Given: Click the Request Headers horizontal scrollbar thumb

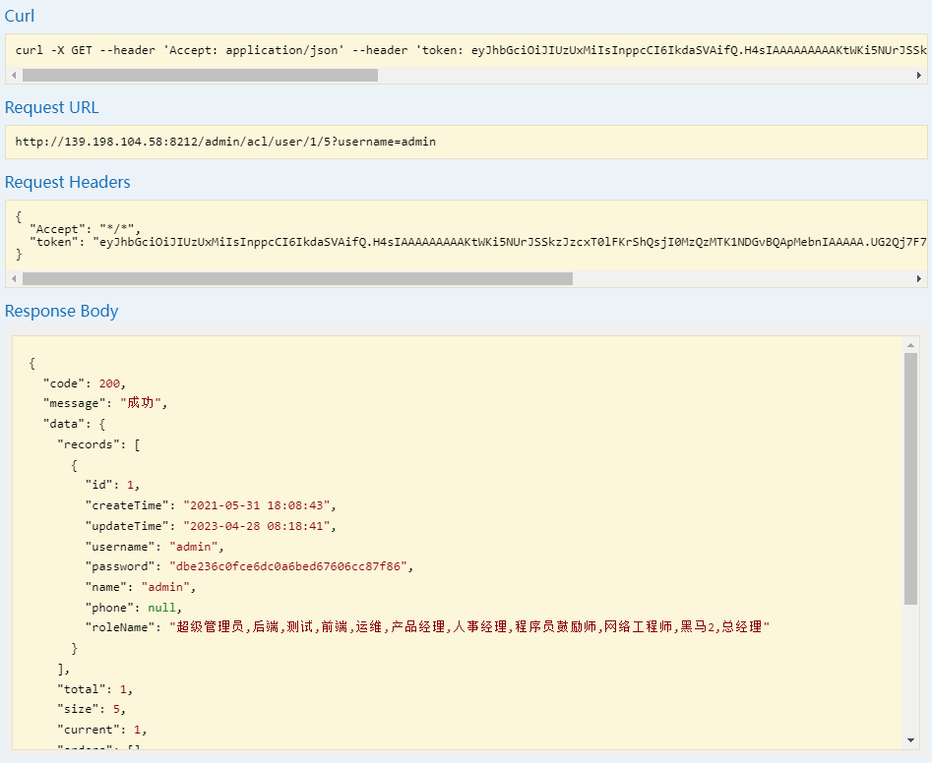Looking at the screenshot, I should pyautogui.click(x=297, y=278).
